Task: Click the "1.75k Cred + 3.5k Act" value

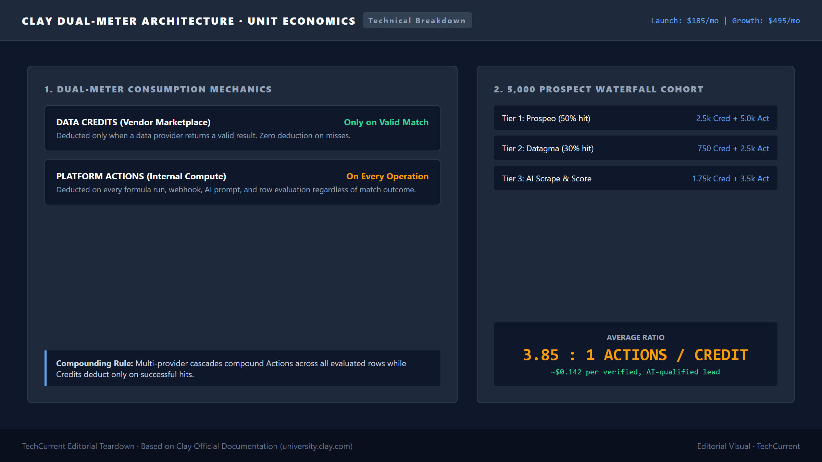Action: (x=731, y=179)
